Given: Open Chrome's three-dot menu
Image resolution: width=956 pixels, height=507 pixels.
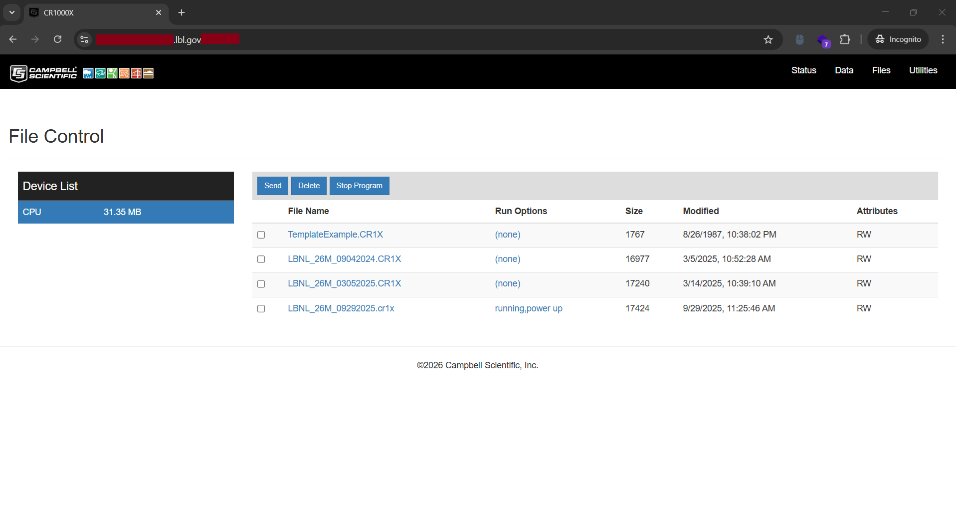Looking at the screenshot, I should point(943,39).
